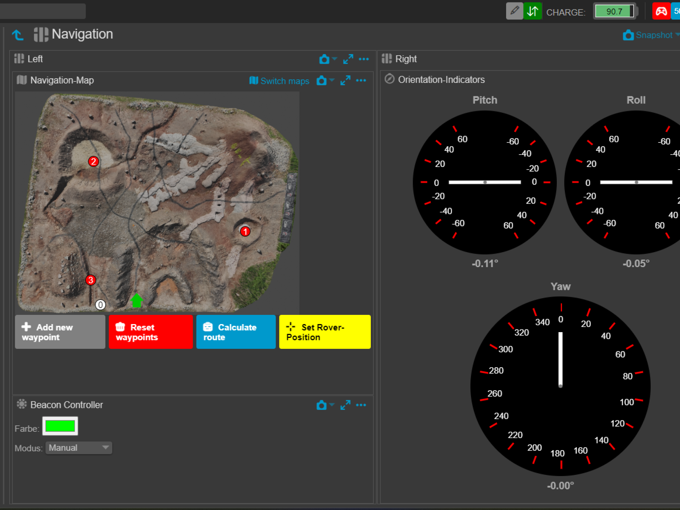The width and height of the screenshot is (680, 510).
Task: Click the Left panel camera snapshot icon
Action: point(324,59)
